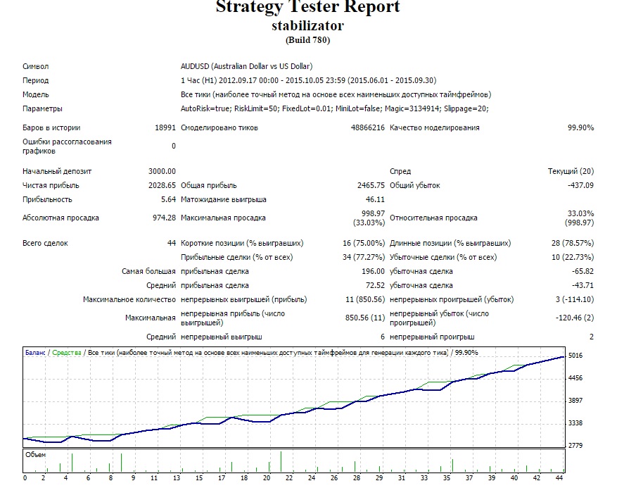
Task: Click net profit value 2028.65
Action: (x=162, y=186)
